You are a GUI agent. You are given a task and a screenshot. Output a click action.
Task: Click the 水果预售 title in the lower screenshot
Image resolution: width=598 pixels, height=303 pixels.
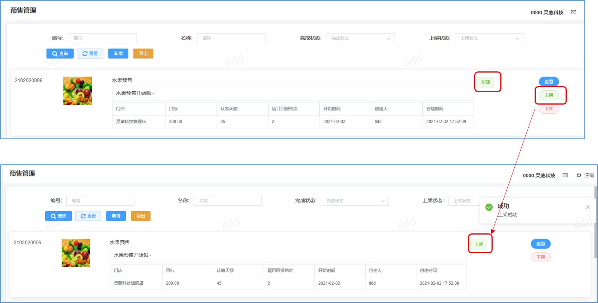pos(120,242)
